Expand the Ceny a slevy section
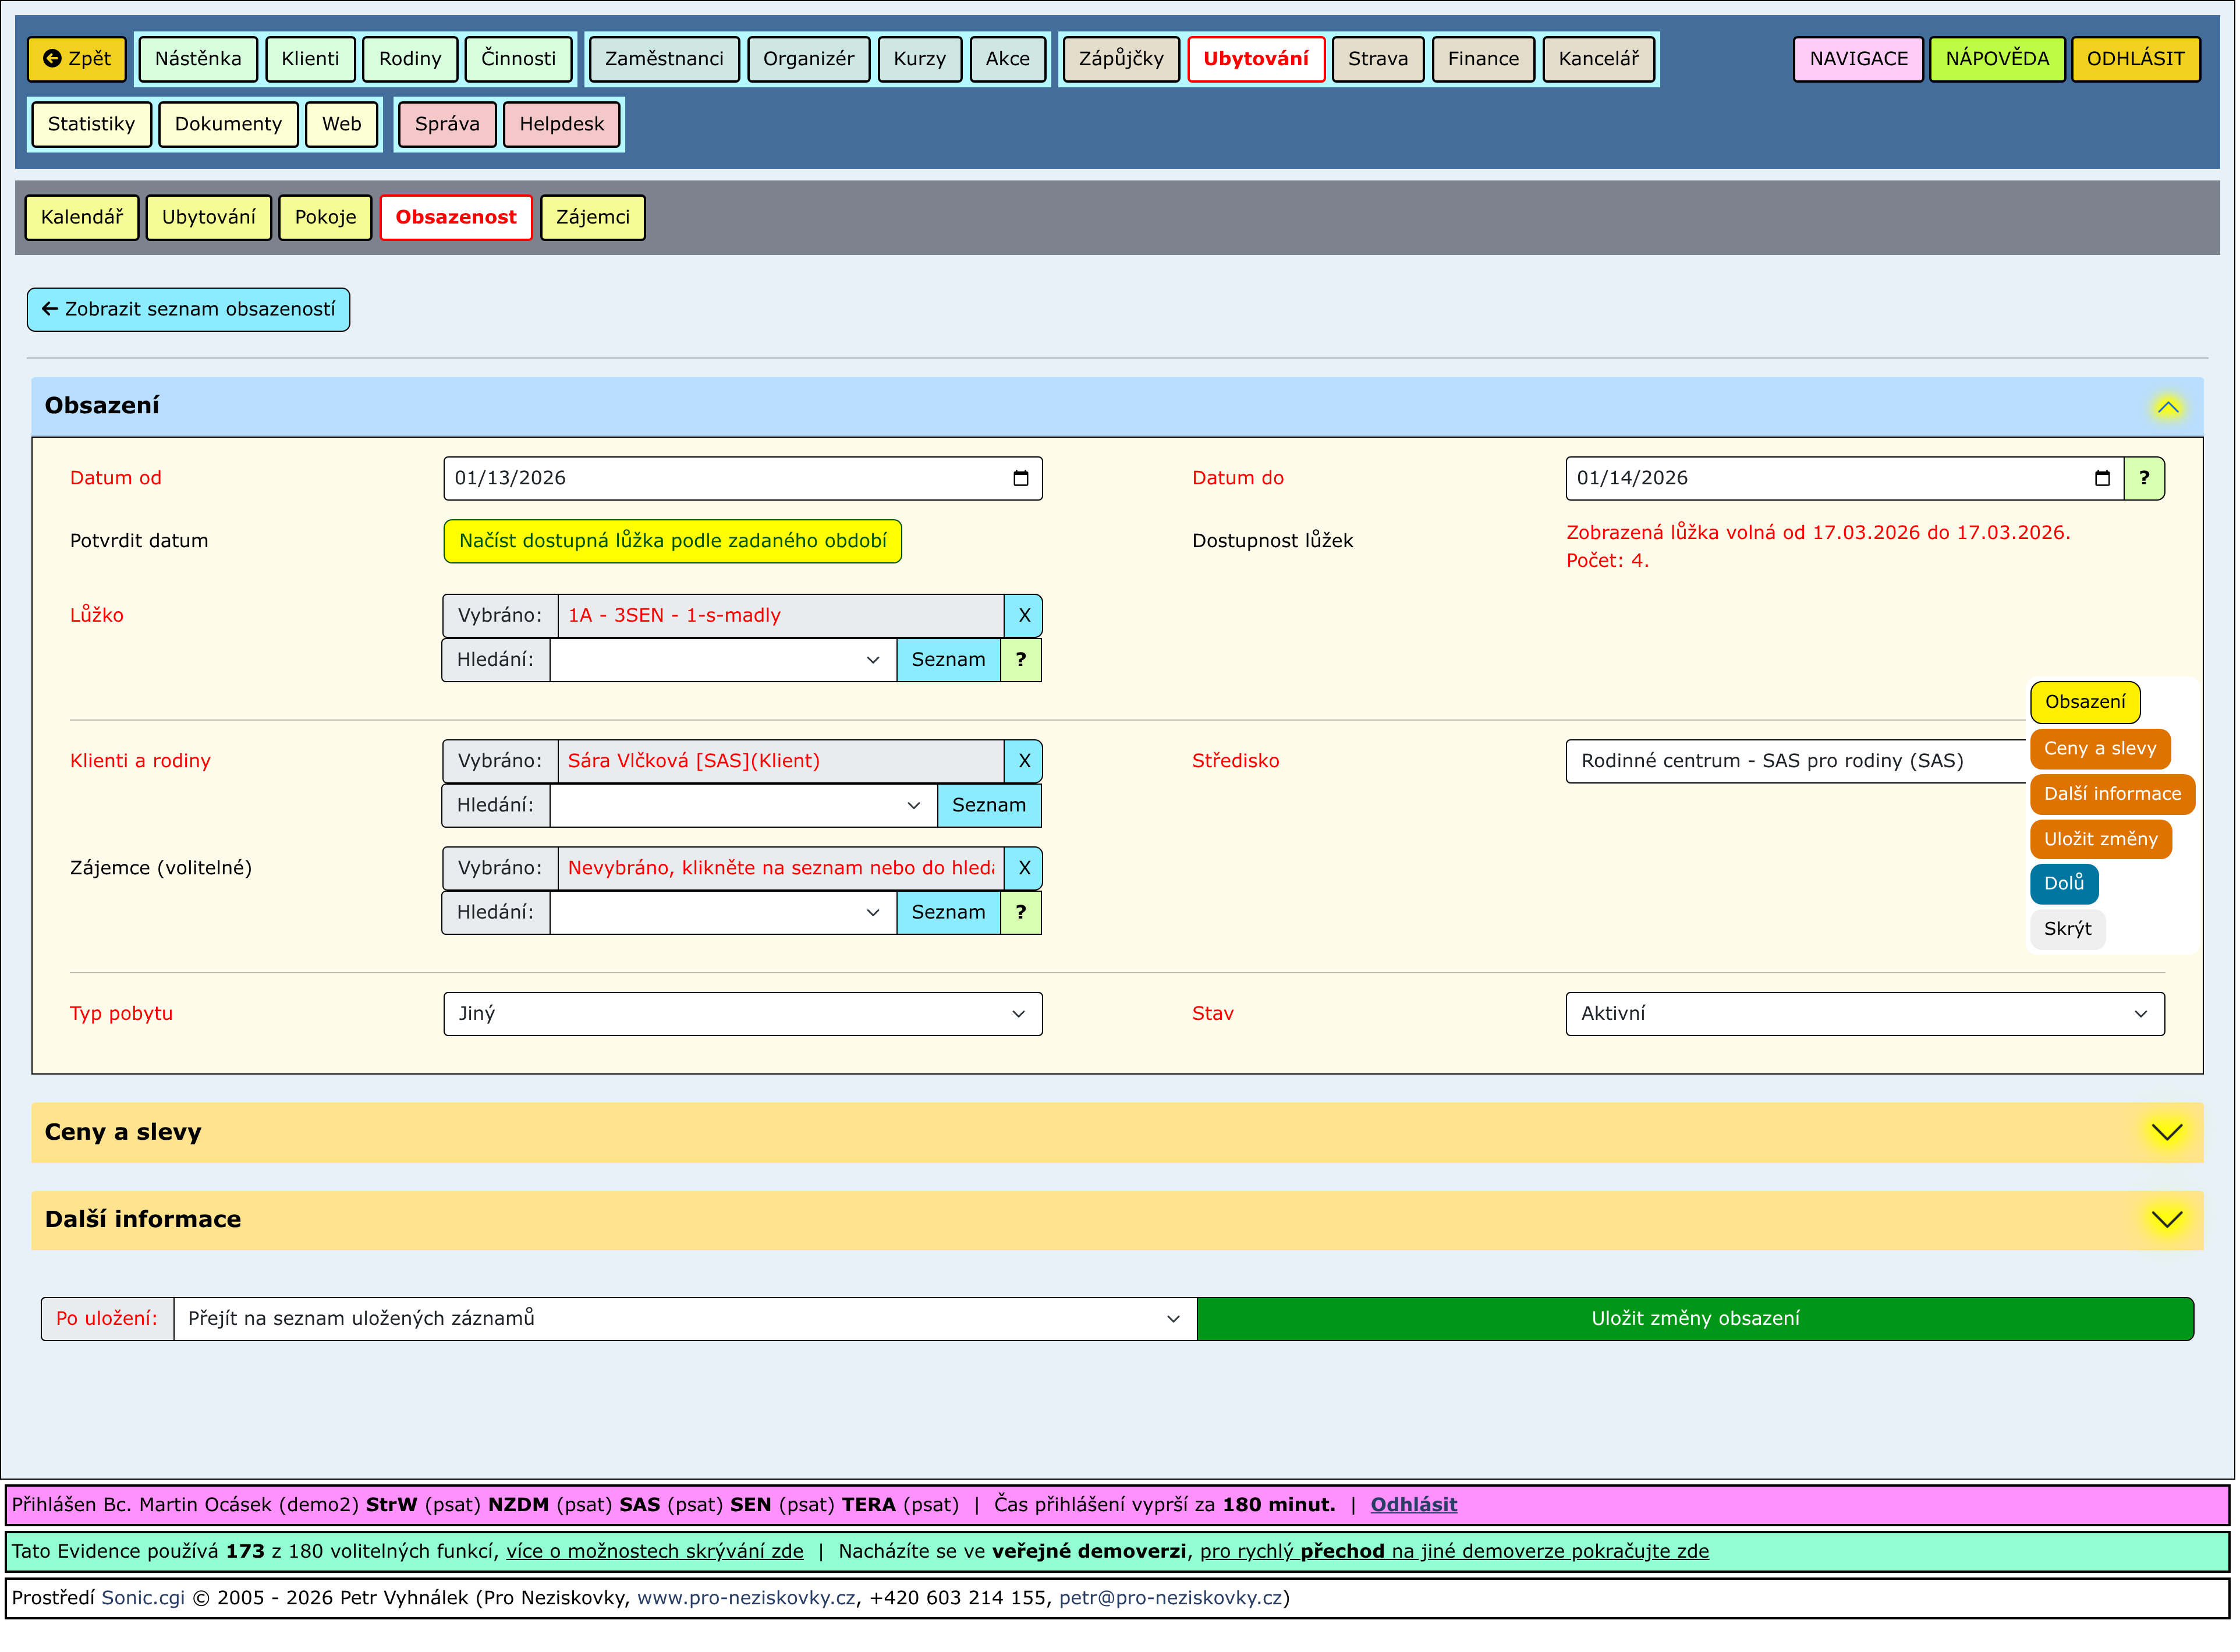Viewport: 2240px width, 1652px height. tap(2167, 1133)
